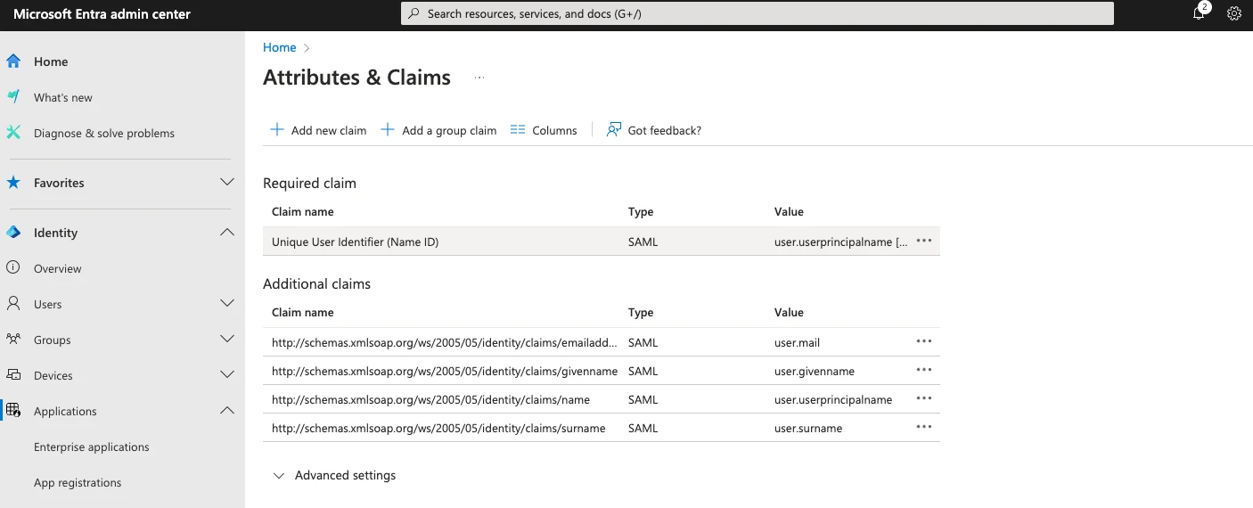Click the Home breadcrumb link
This screenshot has height=508, width=1253.
279,47
